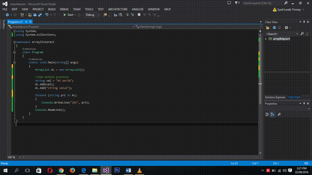Switch to the Class View bottom tab

294,97
